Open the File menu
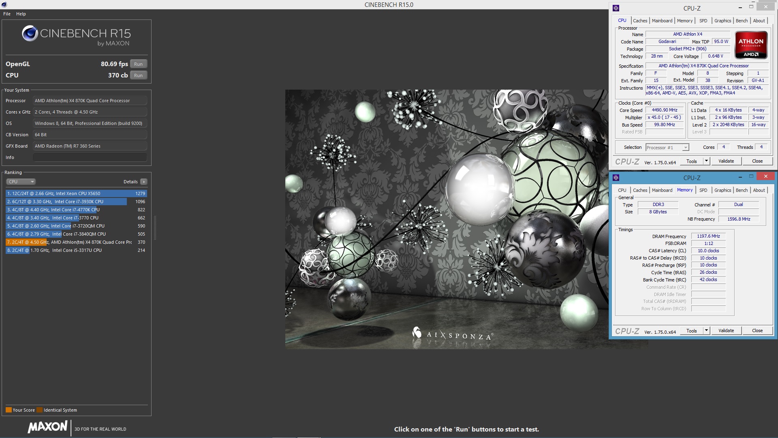The width and height of the screenshot is (778, 438). (x=7, y=14)
